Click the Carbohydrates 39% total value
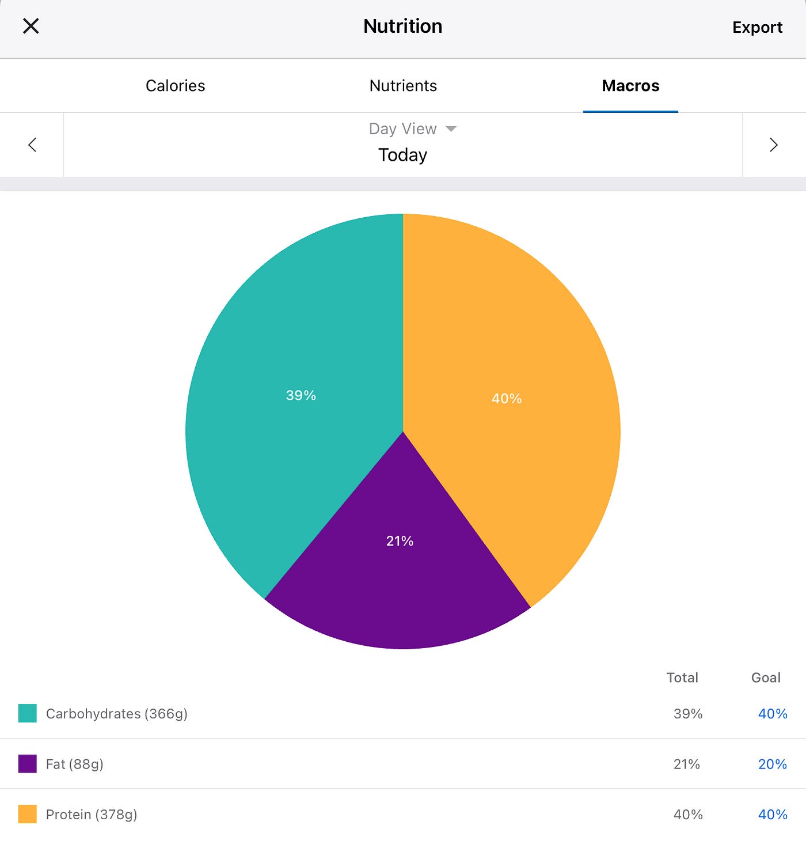806x844 pixels. click(688, 714)
